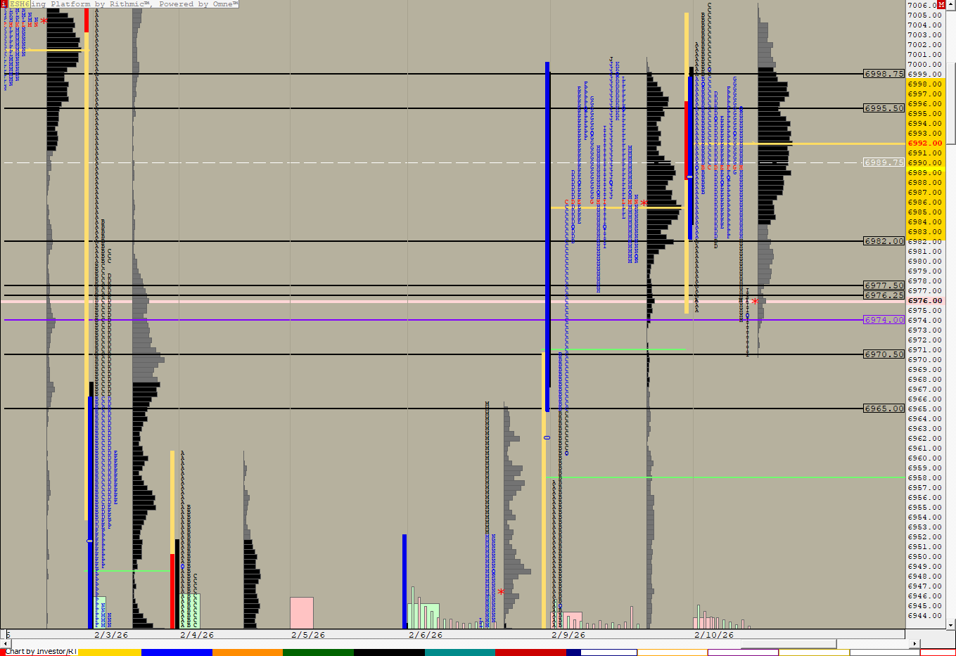
Task: Select the 6965.00 price level label
Action: tap(884, 409)
